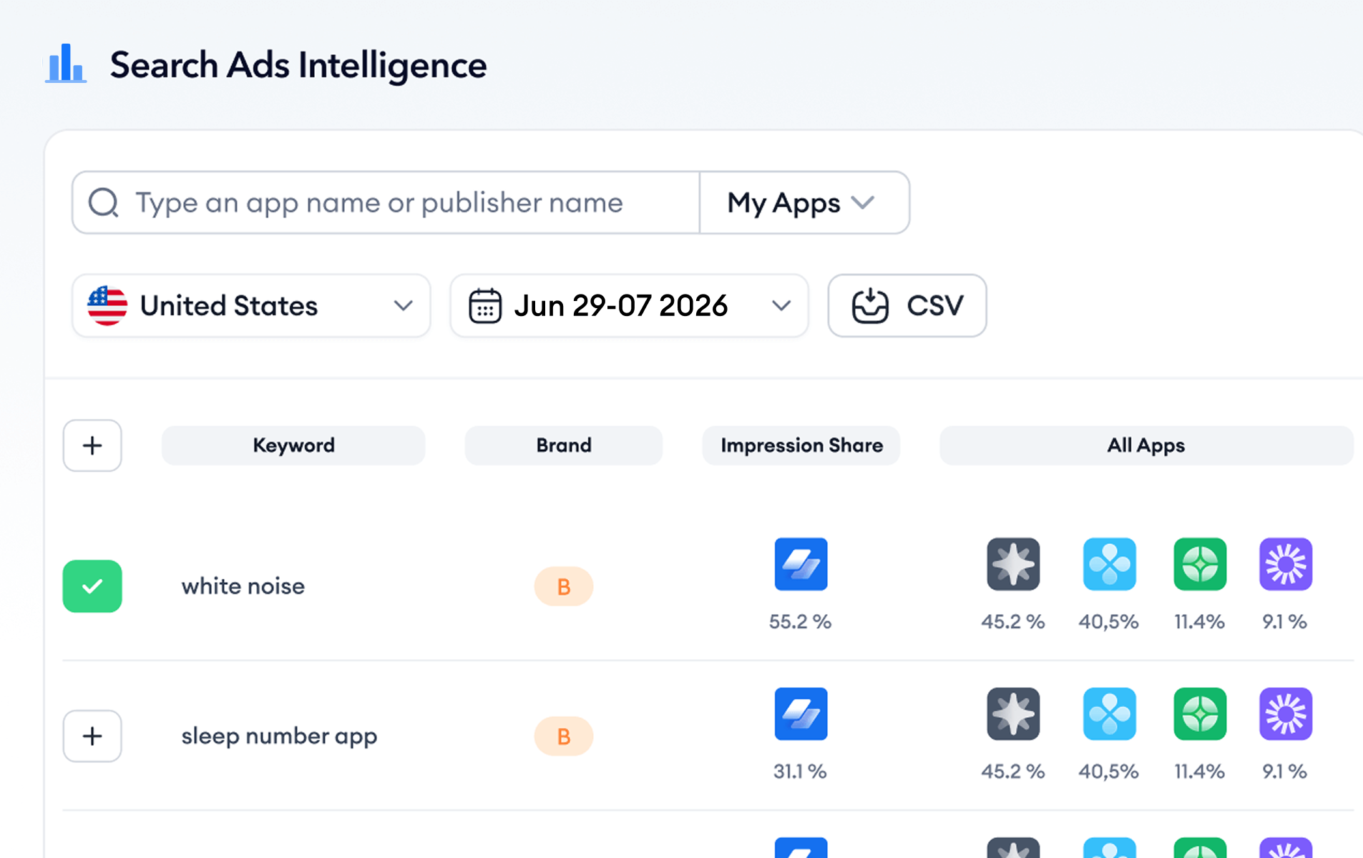The image size is (1363, 858).
Task: Click 40,5% value in sleep number app row
Action: (1109, 771)
